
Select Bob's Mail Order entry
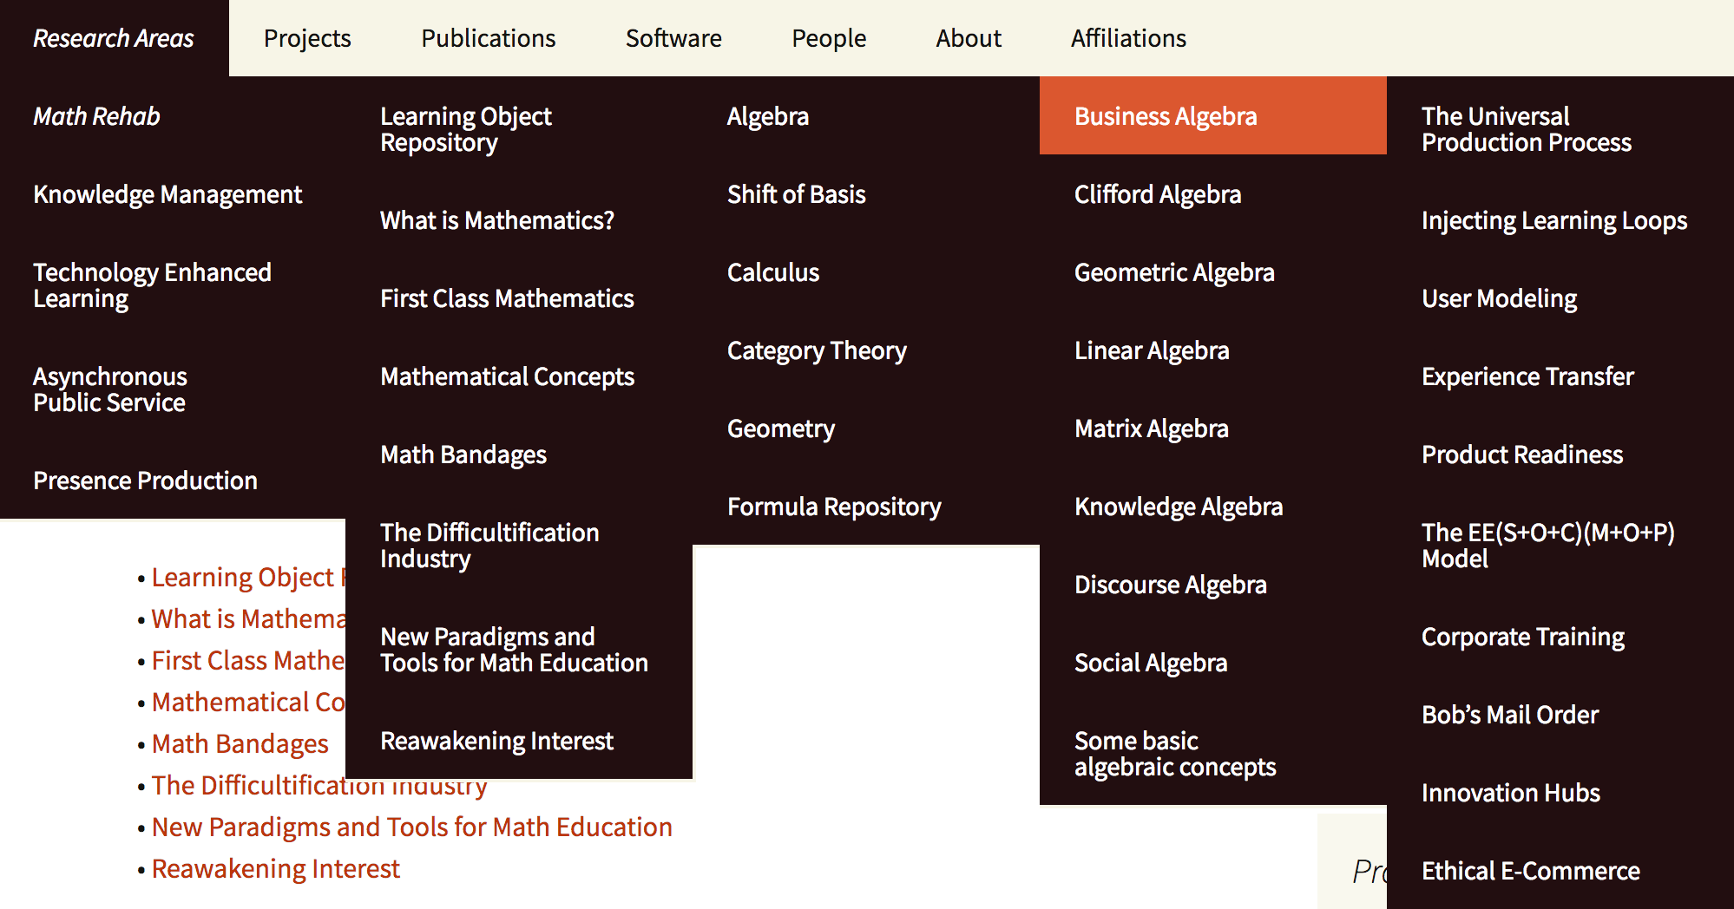click(1510, 715)
